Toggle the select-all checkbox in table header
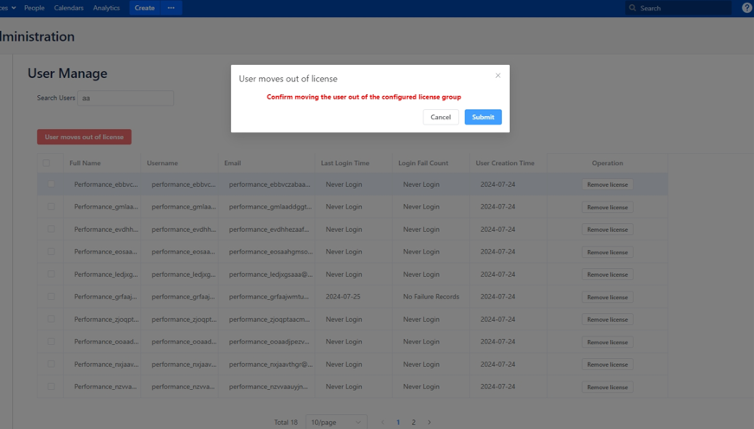Viewport: 754px width, 429px height. (46, 163)
